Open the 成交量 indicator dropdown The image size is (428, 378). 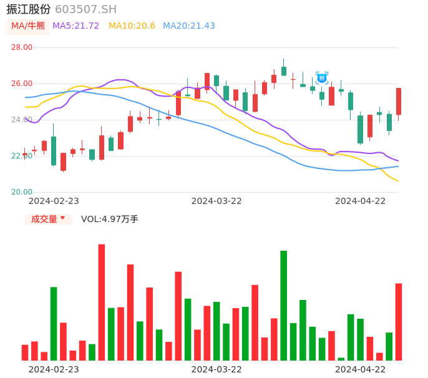tap(48, 219)
